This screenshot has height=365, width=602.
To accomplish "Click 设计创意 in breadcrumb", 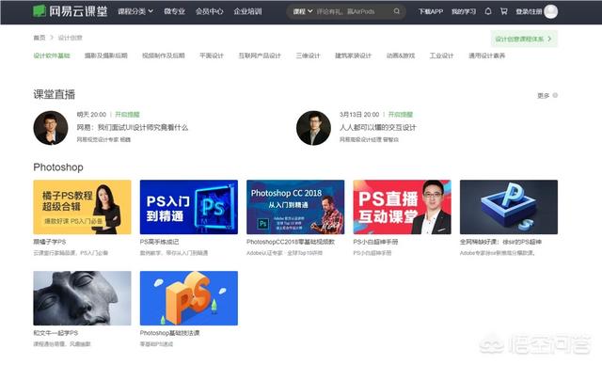I will 70,38.
